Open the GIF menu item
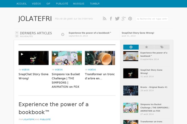The image size is (187, 124). pos(48,4)
